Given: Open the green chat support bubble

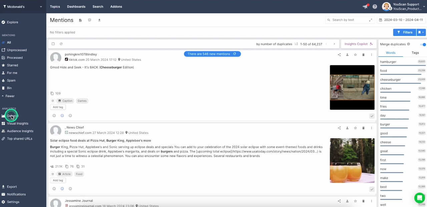Looking at the screenshot, I should (419, 198).
